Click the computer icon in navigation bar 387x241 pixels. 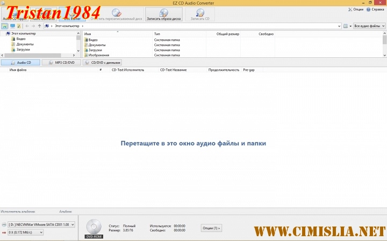[12, 26]
